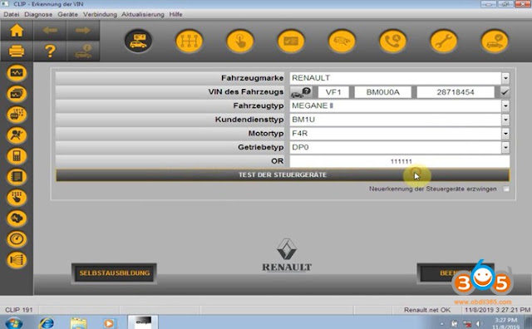Open the oscilloscope waveform sidebar icon

pyautogui.click(x=17, y=73)
